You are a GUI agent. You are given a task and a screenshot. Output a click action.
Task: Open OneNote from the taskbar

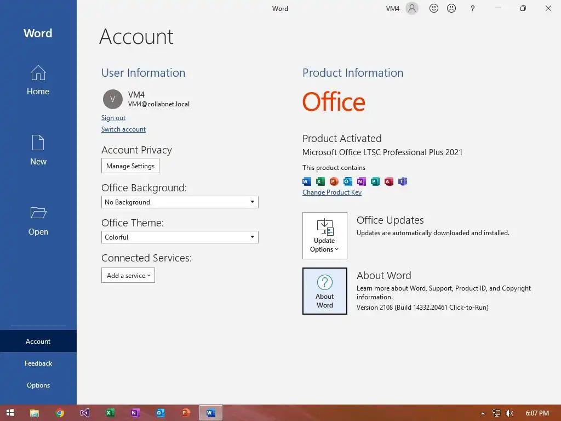(135, 413)
